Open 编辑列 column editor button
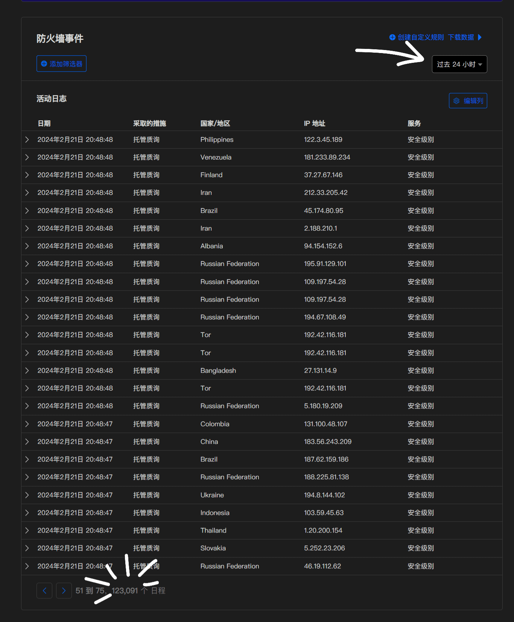514x622 pixels. 468,101
